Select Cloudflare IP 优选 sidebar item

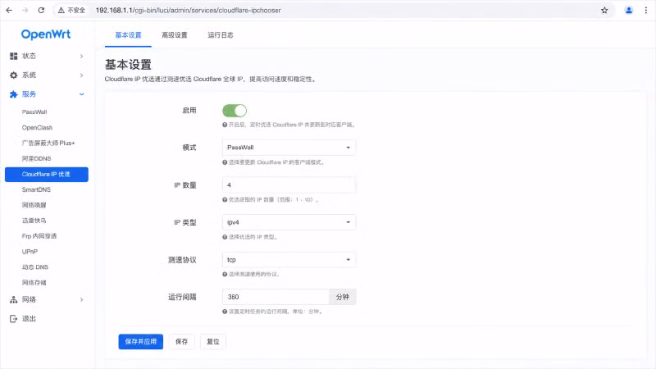tap(47, 175)
